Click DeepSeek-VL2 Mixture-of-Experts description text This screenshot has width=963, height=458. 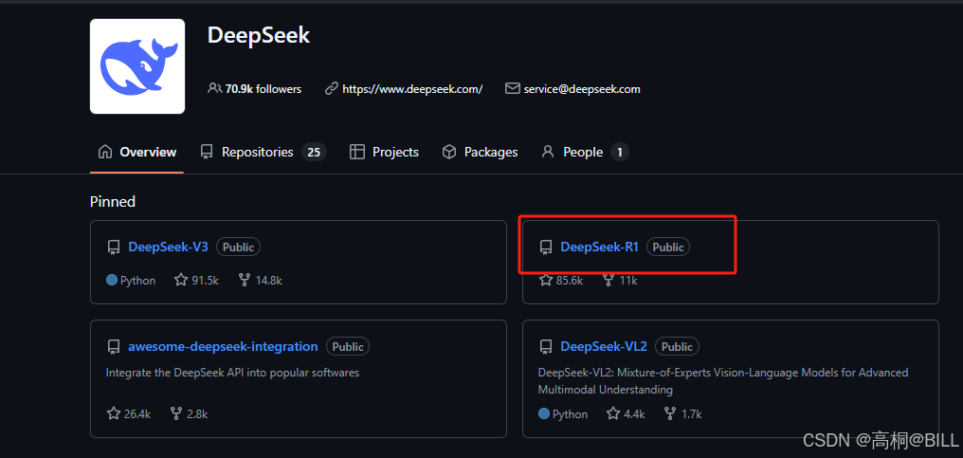[x=723, y=381]
